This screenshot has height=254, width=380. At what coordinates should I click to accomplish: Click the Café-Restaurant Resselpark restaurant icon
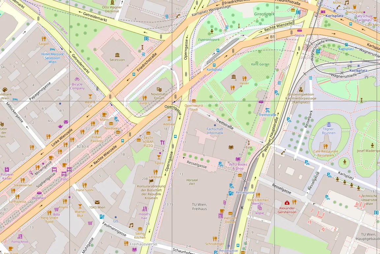tap(326, 146)
